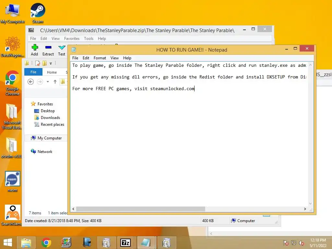Image resolution: width=332 pixels, height=249 pixels.
Task: Select Desktop in Explorer navigation pane
Action: click(44, 111)
